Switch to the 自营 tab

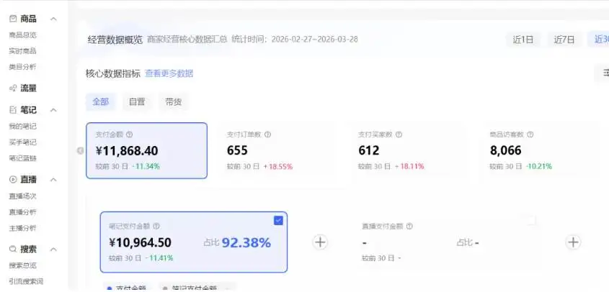click(x=137, y=102)
